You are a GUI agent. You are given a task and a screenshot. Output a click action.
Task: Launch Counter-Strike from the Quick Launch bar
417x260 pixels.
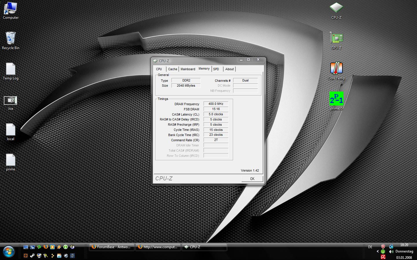pos(72,247)
